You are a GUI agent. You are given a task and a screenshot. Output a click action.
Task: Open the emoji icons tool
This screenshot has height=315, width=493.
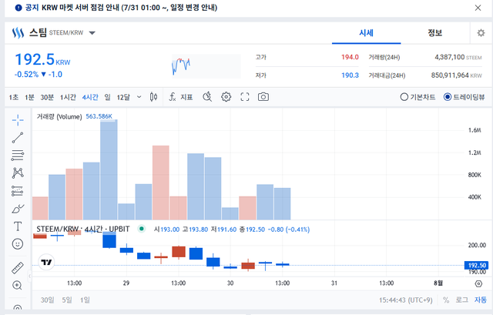(x=18, y=244)
